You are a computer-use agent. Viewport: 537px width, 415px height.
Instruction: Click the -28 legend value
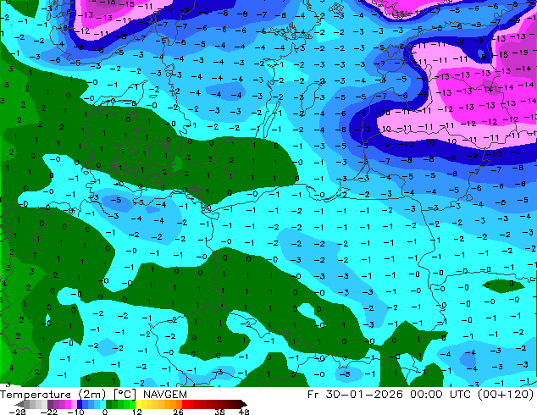pos(17,412)
